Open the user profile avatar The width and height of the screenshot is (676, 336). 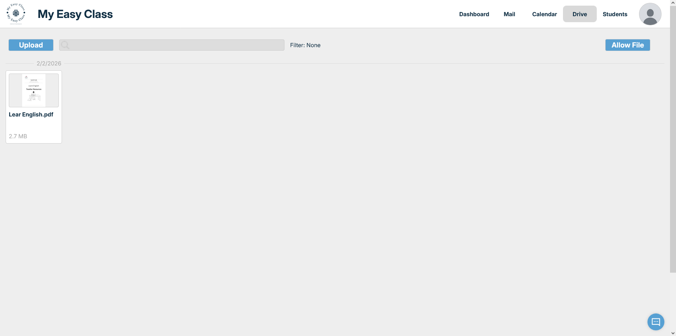(650, 14)
